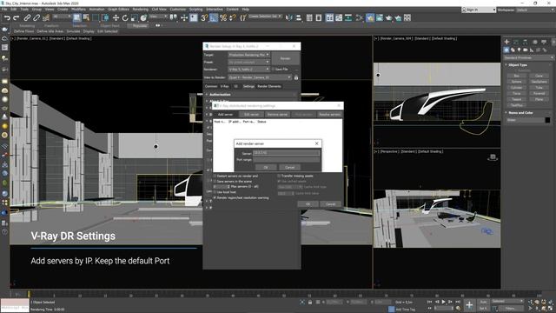The image size is (556, 313).
Task: Click OK in the Add render server dialog
Action: tap(266, 167)
